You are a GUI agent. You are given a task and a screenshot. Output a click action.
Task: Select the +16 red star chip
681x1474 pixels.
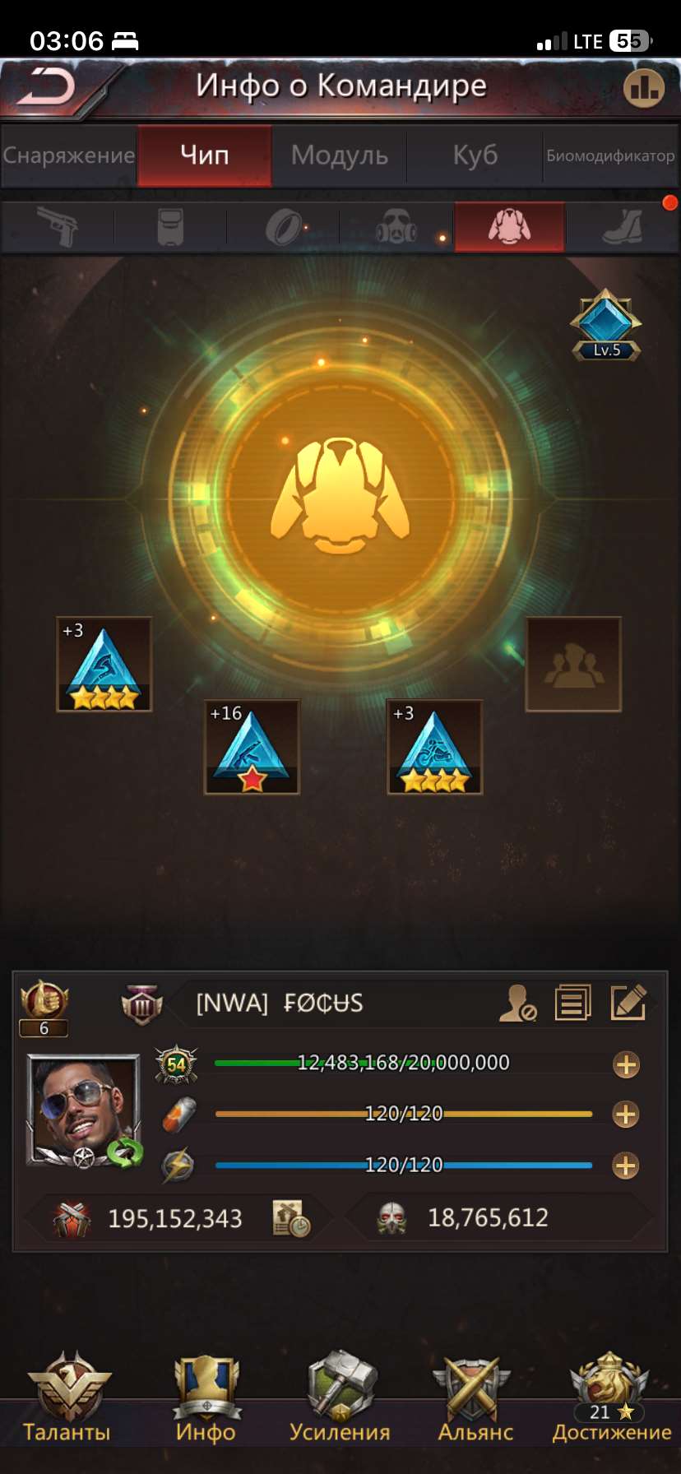(252, 747)
